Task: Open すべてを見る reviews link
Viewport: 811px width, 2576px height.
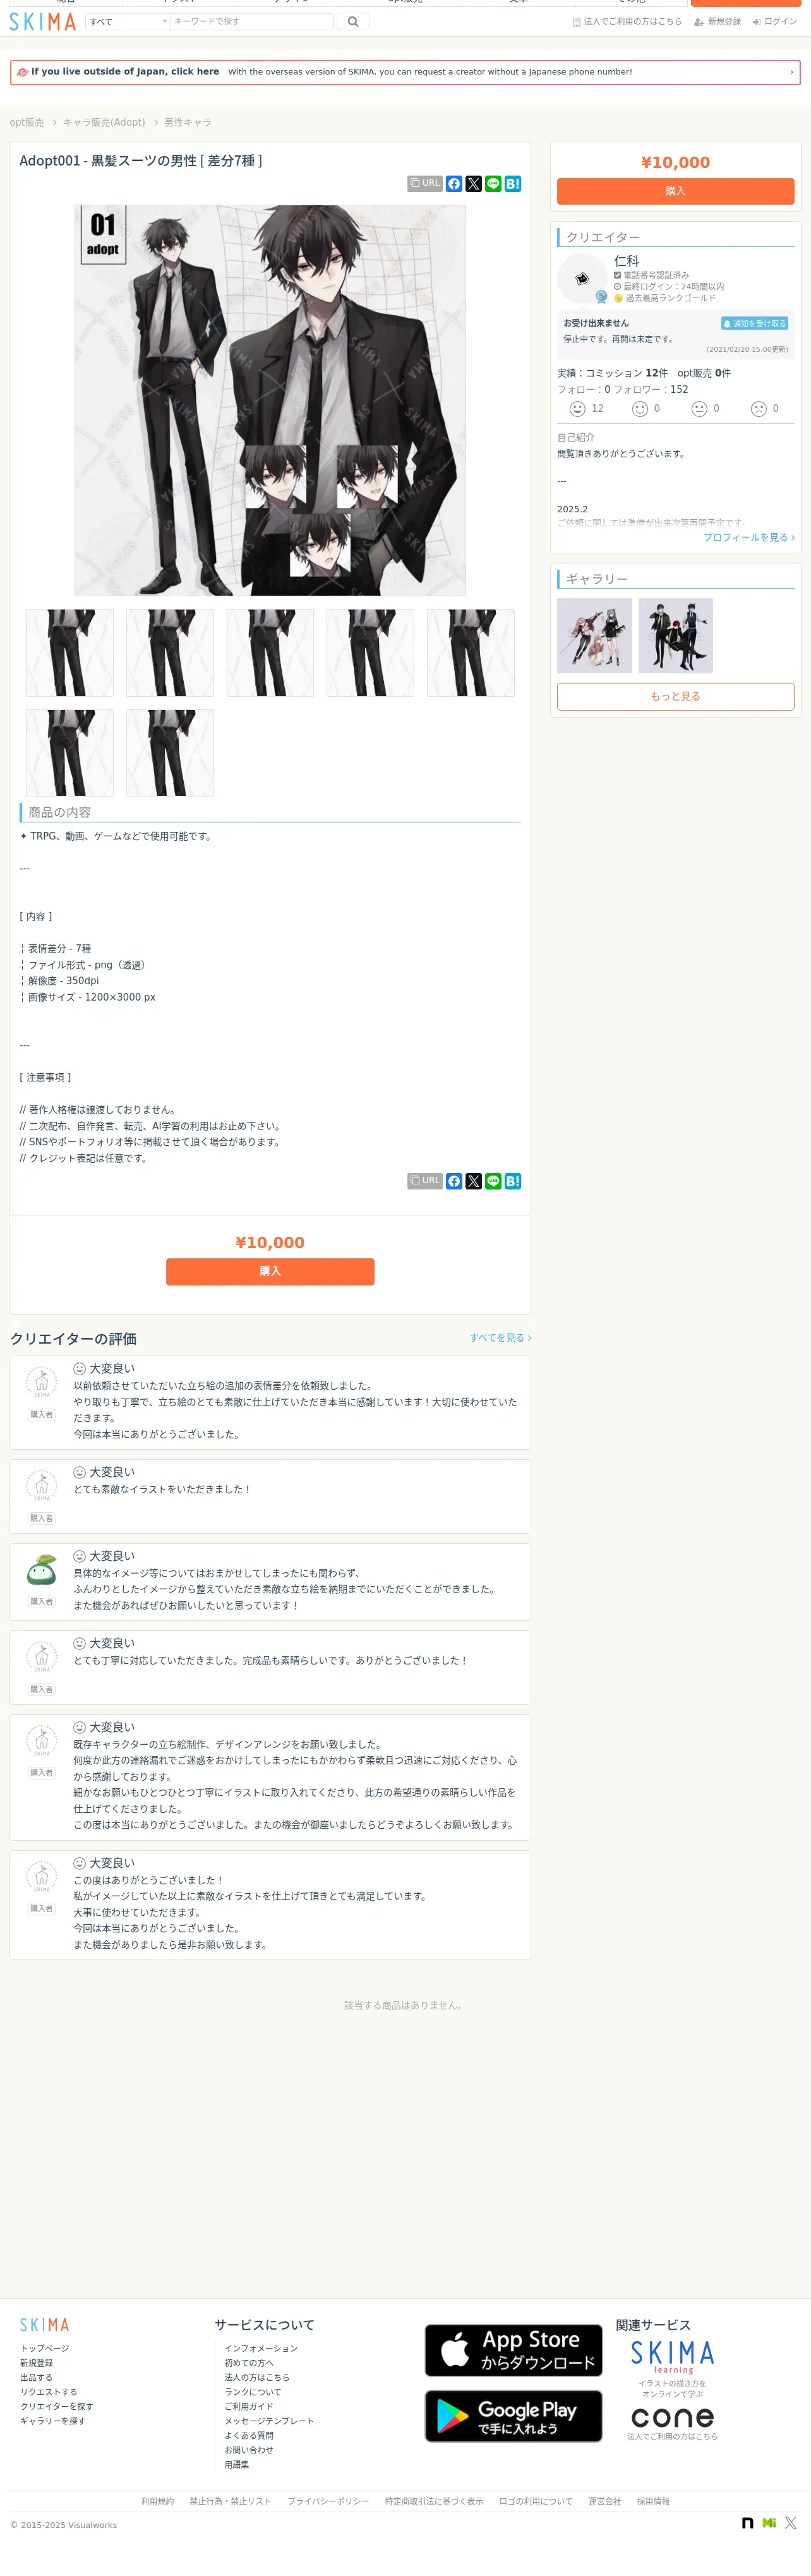Action: [x=500, y=1338]
